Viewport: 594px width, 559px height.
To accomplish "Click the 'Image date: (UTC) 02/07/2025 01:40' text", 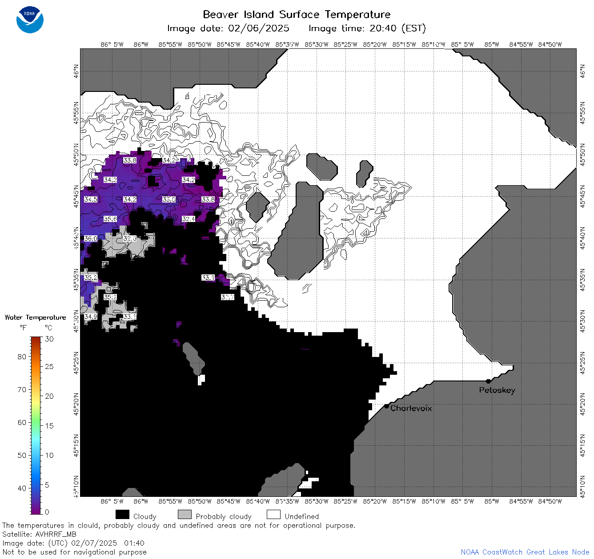I will click(73, 543).
